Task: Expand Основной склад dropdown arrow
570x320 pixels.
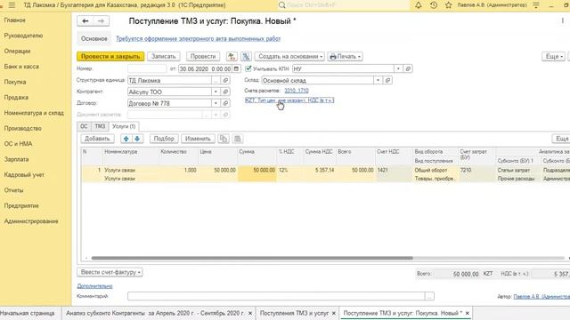Action: pyautogui.click(x=378, y=80)
